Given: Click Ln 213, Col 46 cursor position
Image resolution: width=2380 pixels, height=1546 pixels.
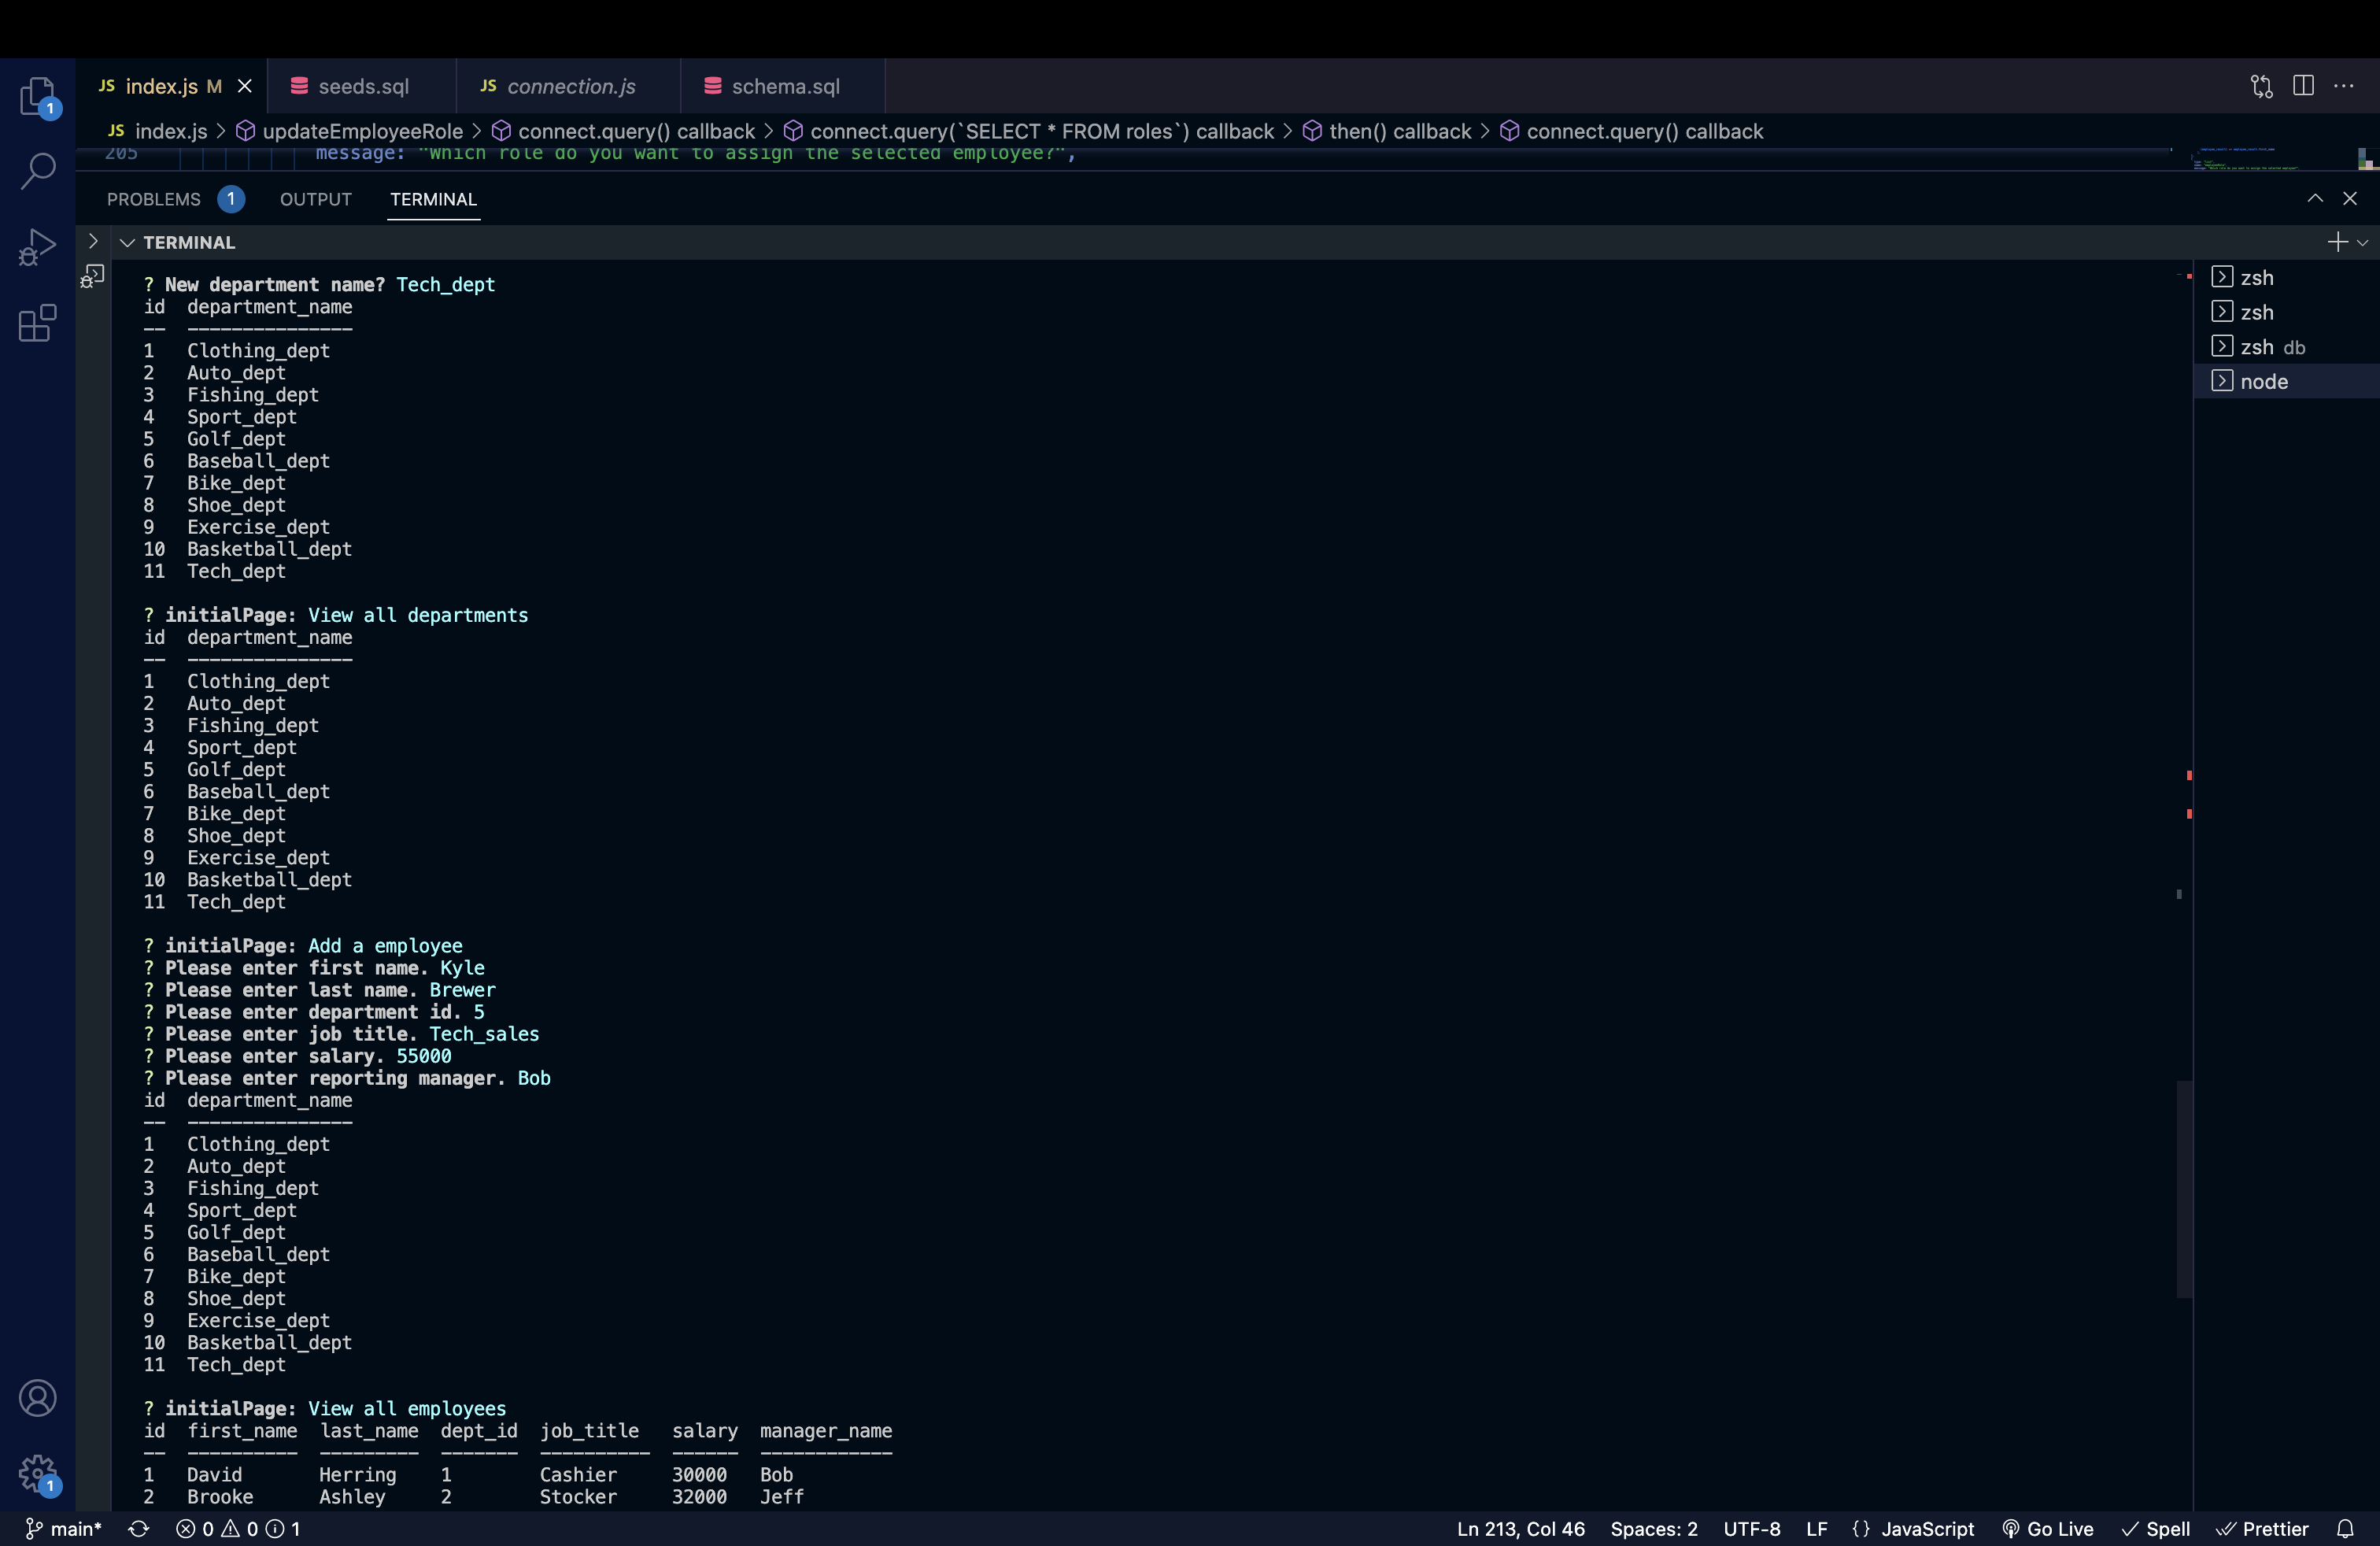Looking at the screenshot, I should (x=1520, y=1528).
